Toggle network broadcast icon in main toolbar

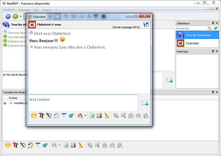(x=8, y=17)
